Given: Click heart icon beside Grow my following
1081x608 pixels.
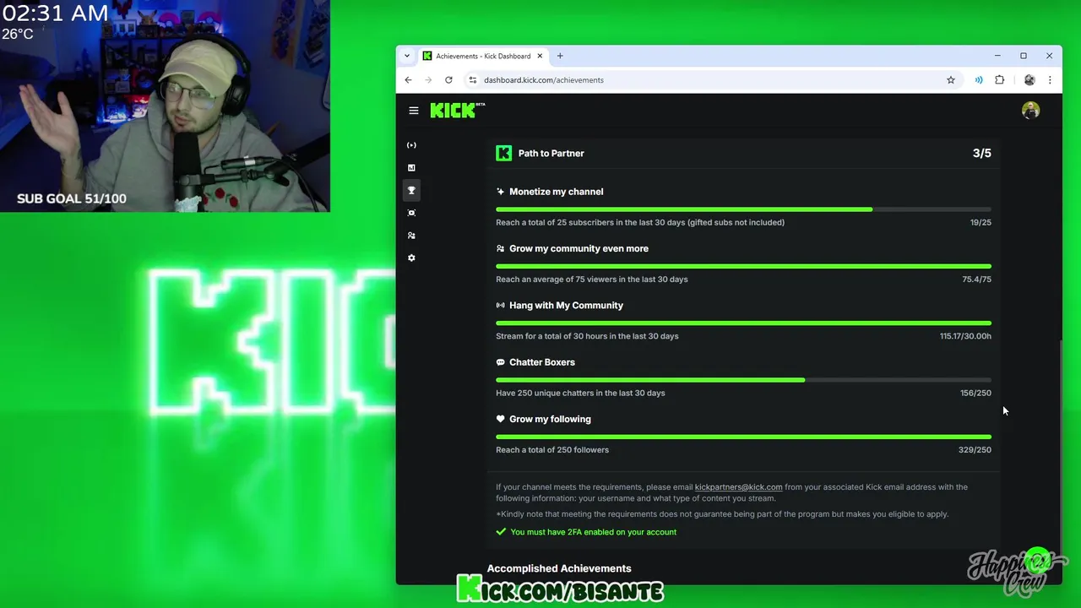Looking at the screenshot, I should tap(501, 419).
